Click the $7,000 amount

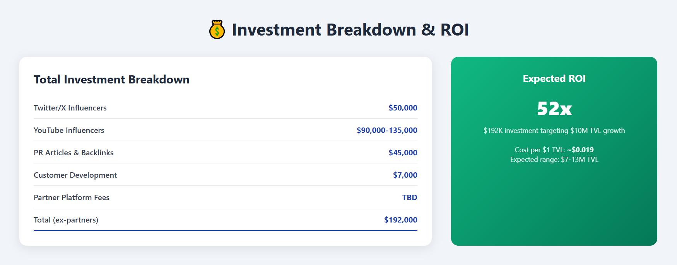click(405, 175)
